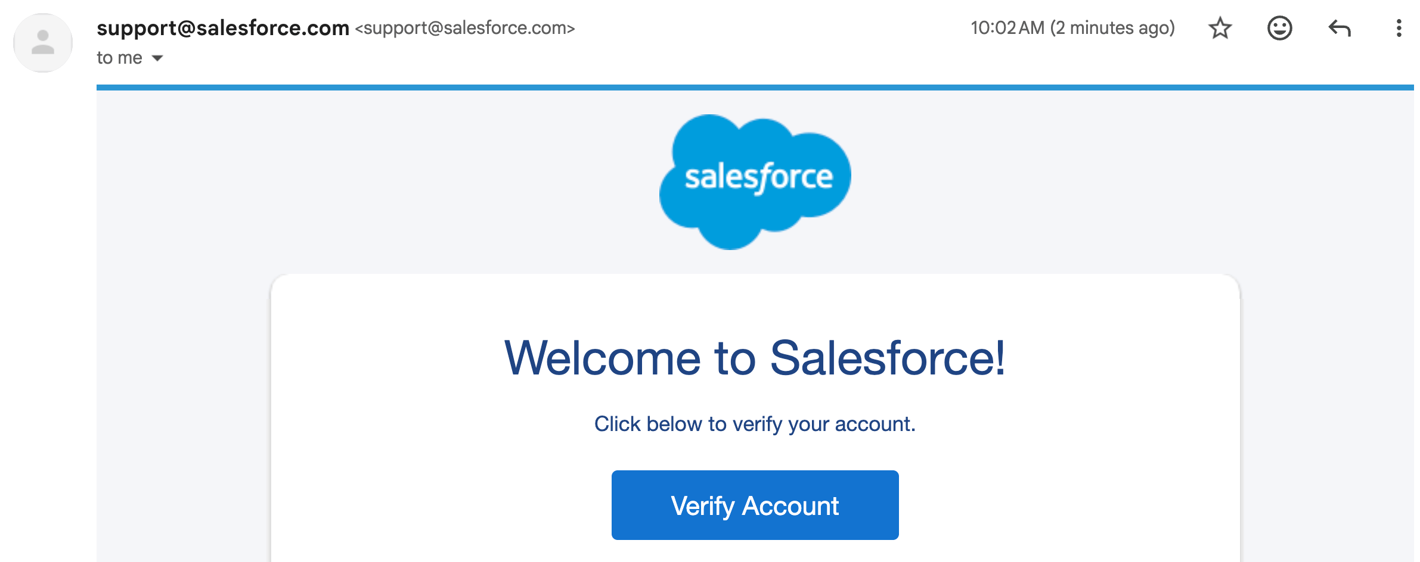
Task: Click the Verify Account button
Action: 755,505
